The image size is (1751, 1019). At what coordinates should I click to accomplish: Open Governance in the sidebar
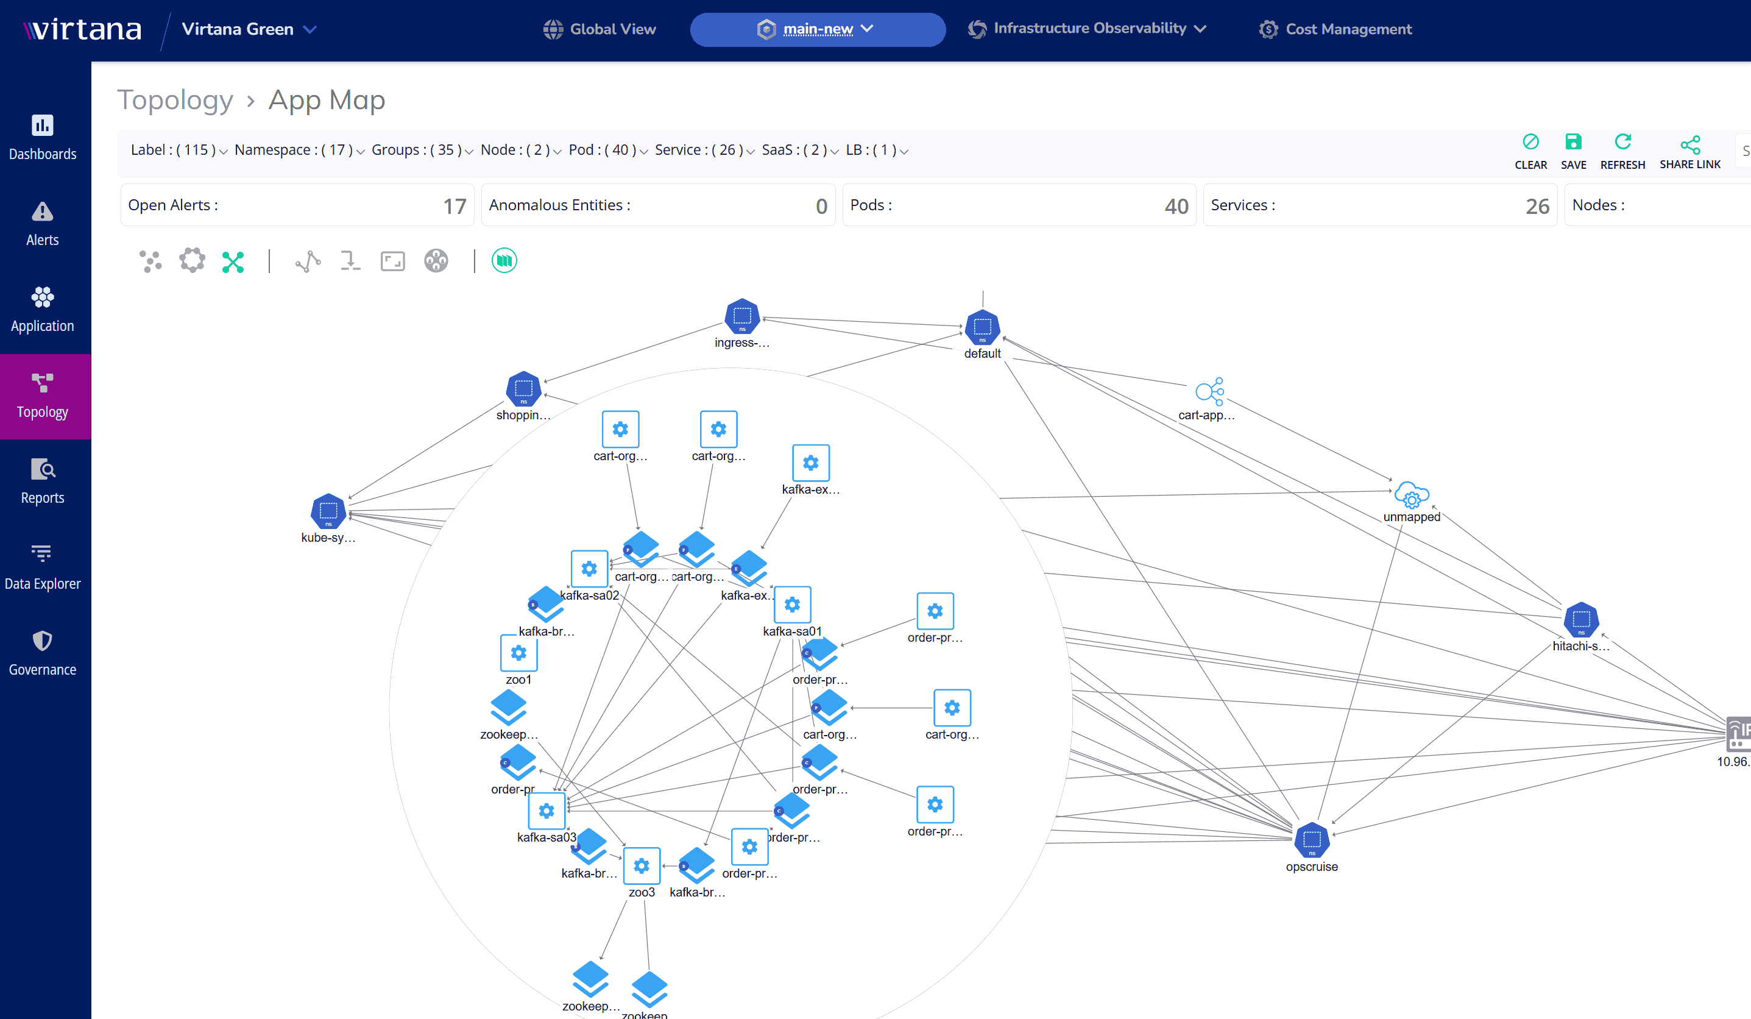coord(43,653)
